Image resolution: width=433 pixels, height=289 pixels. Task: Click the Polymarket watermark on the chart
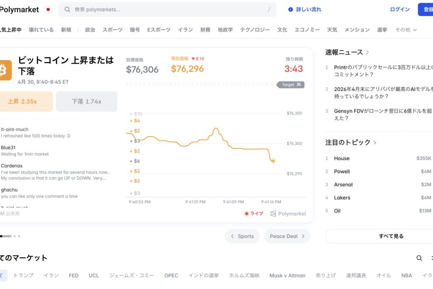coord(288,214)
